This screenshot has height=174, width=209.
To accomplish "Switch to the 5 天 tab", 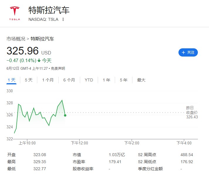I will coord(29,80).
